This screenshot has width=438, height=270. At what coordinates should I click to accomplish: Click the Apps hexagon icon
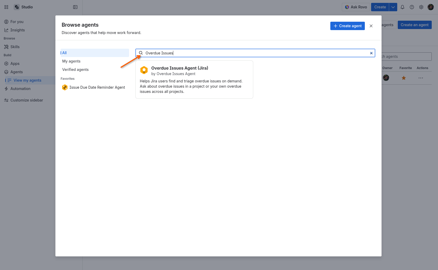click(x=6, y=64)
